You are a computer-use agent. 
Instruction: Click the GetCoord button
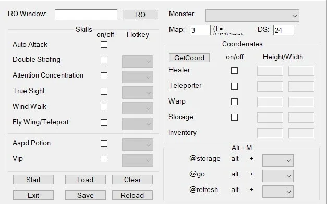pyautogui.click(x=189, y=58)
